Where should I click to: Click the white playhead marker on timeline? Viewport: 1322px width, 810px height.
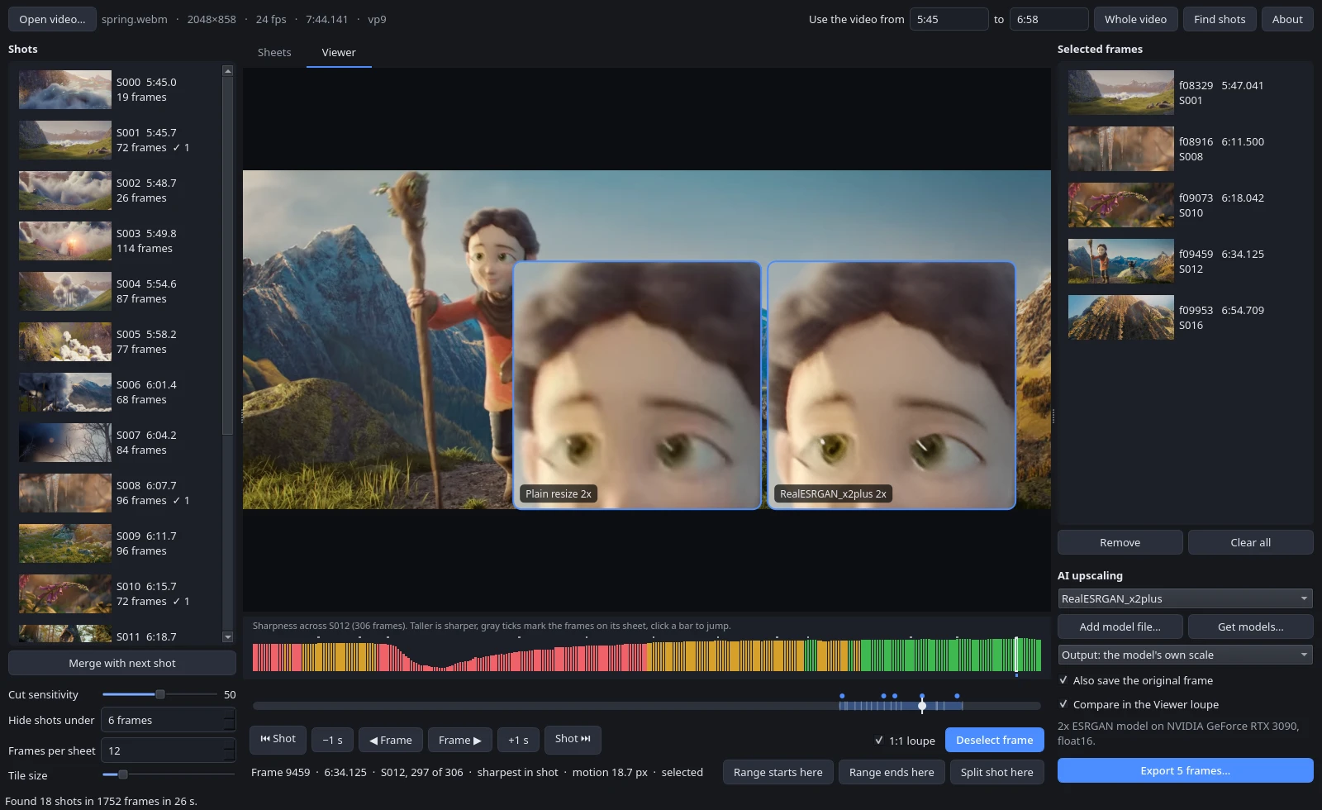click(922, 706)
